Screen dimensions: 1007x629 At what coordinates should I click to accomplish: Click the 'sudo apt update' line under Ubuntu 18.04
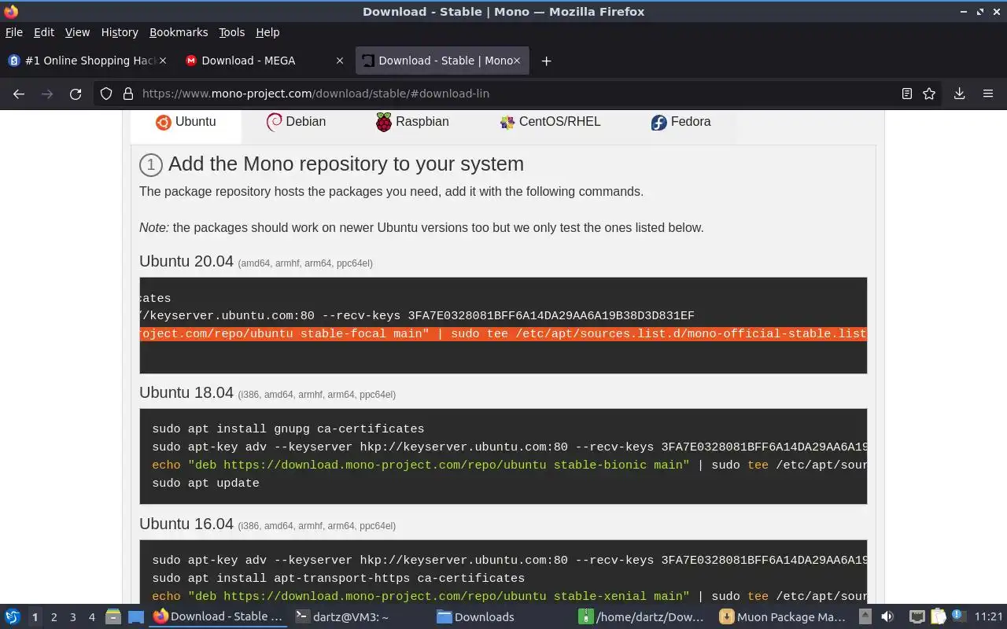pyautogui.click(x=205, y=484)
